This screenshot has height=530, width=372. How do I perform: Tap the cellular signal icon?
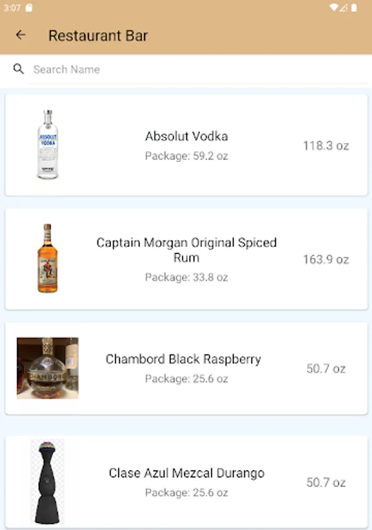[344, 8]
